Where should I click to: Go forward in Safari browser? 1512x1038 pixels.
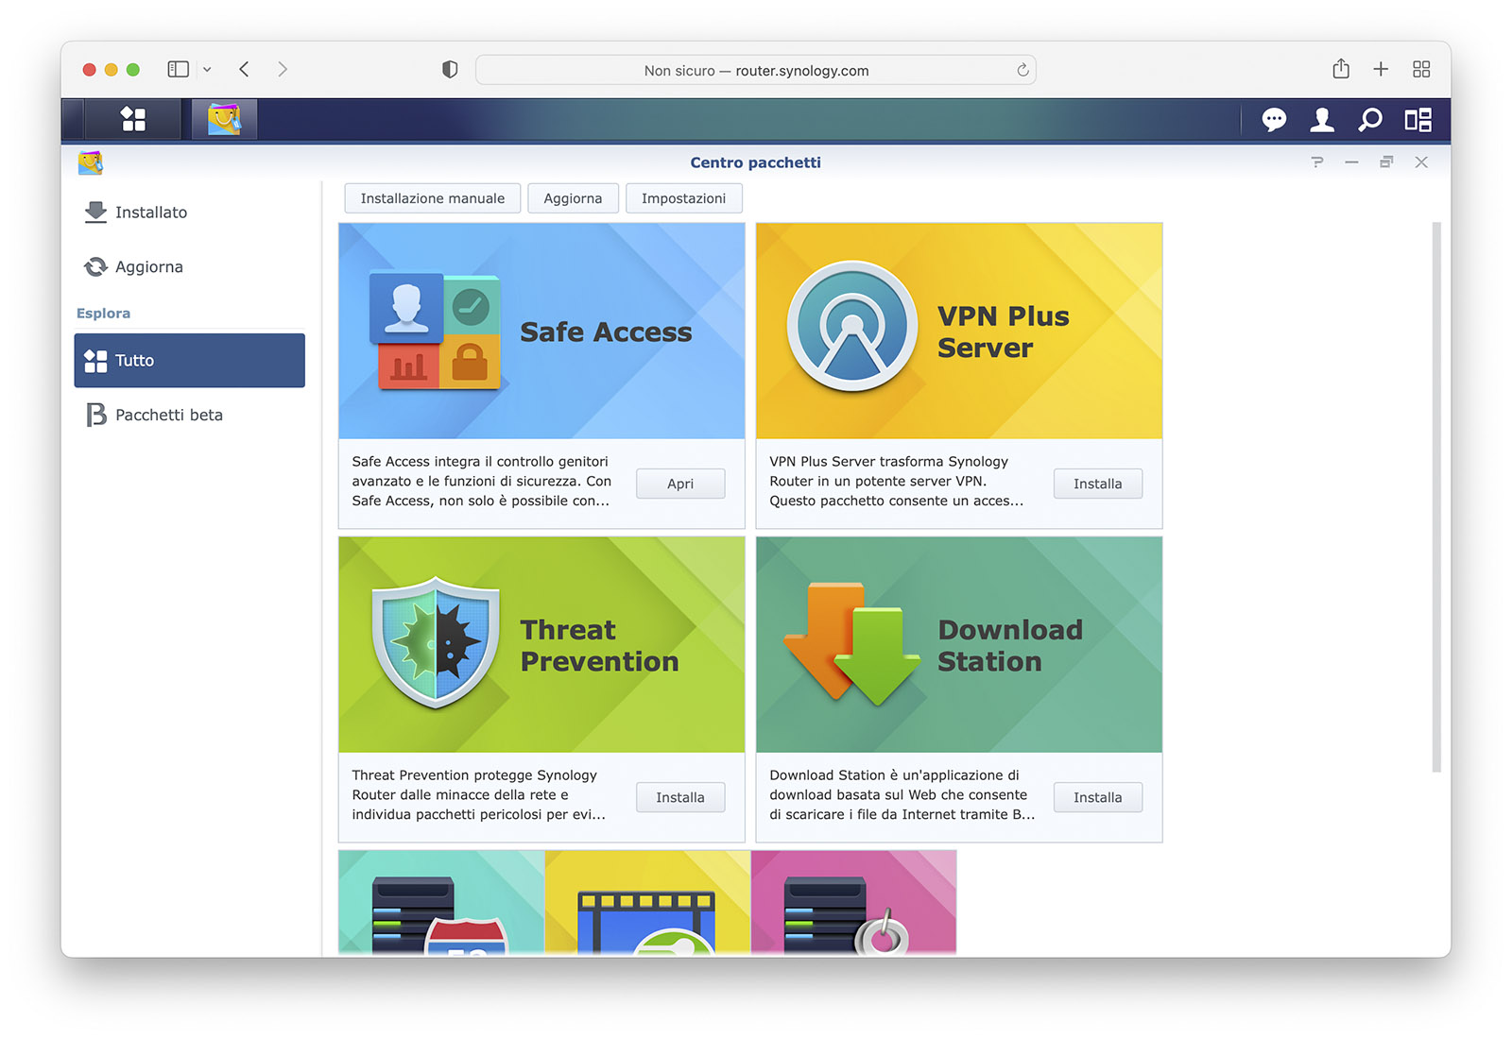283,69
